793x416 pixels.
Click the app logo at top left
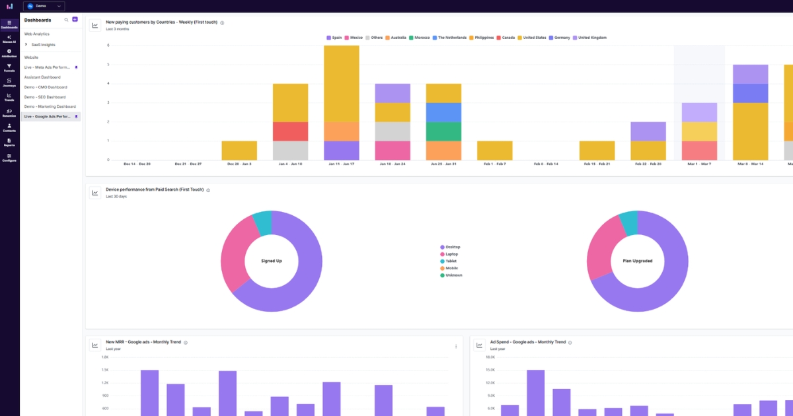pos(9,6)
